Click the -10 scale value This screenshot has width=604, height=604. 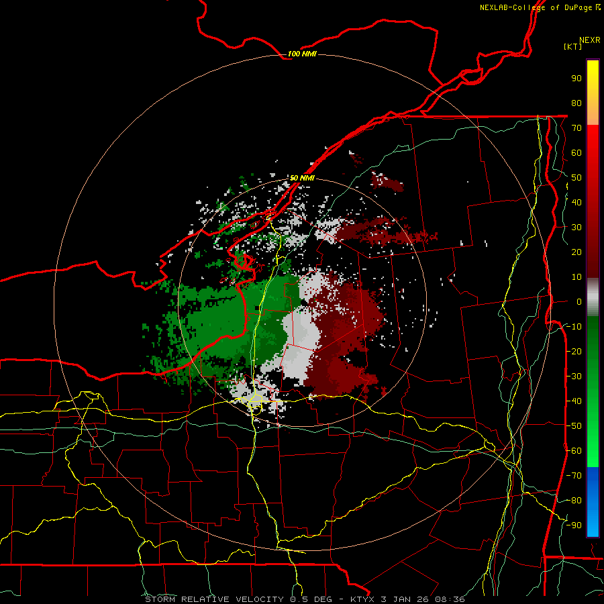click(x=574, y=327)
